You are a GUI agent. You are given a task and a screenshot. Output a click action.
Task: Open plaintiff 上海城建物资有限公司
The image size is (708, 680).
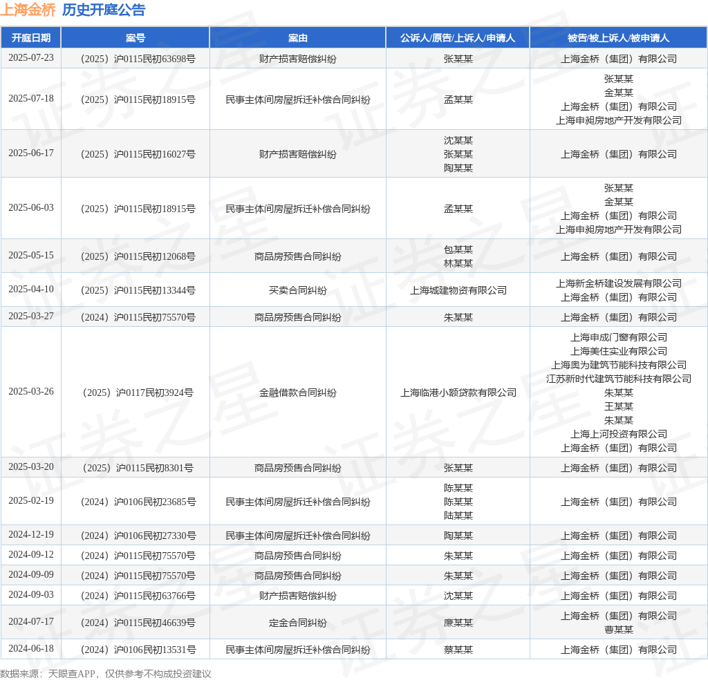[x=458, y=290]
